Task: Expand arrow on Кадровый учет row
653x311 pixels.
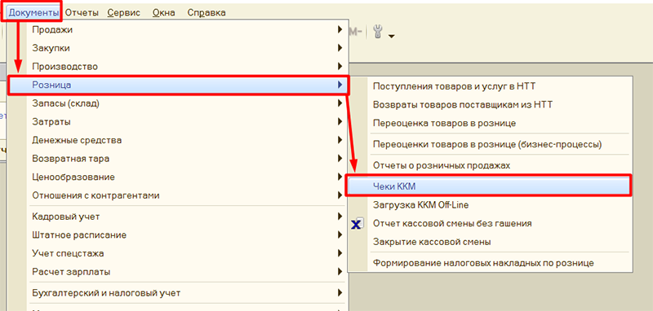Action: coord(340,217)
